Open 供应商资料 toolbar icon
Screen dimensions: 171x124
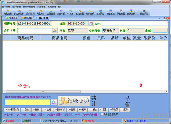(x=19, y=12)
